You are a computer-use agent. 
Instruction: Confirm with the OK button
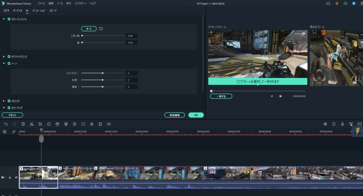(196, 115)
